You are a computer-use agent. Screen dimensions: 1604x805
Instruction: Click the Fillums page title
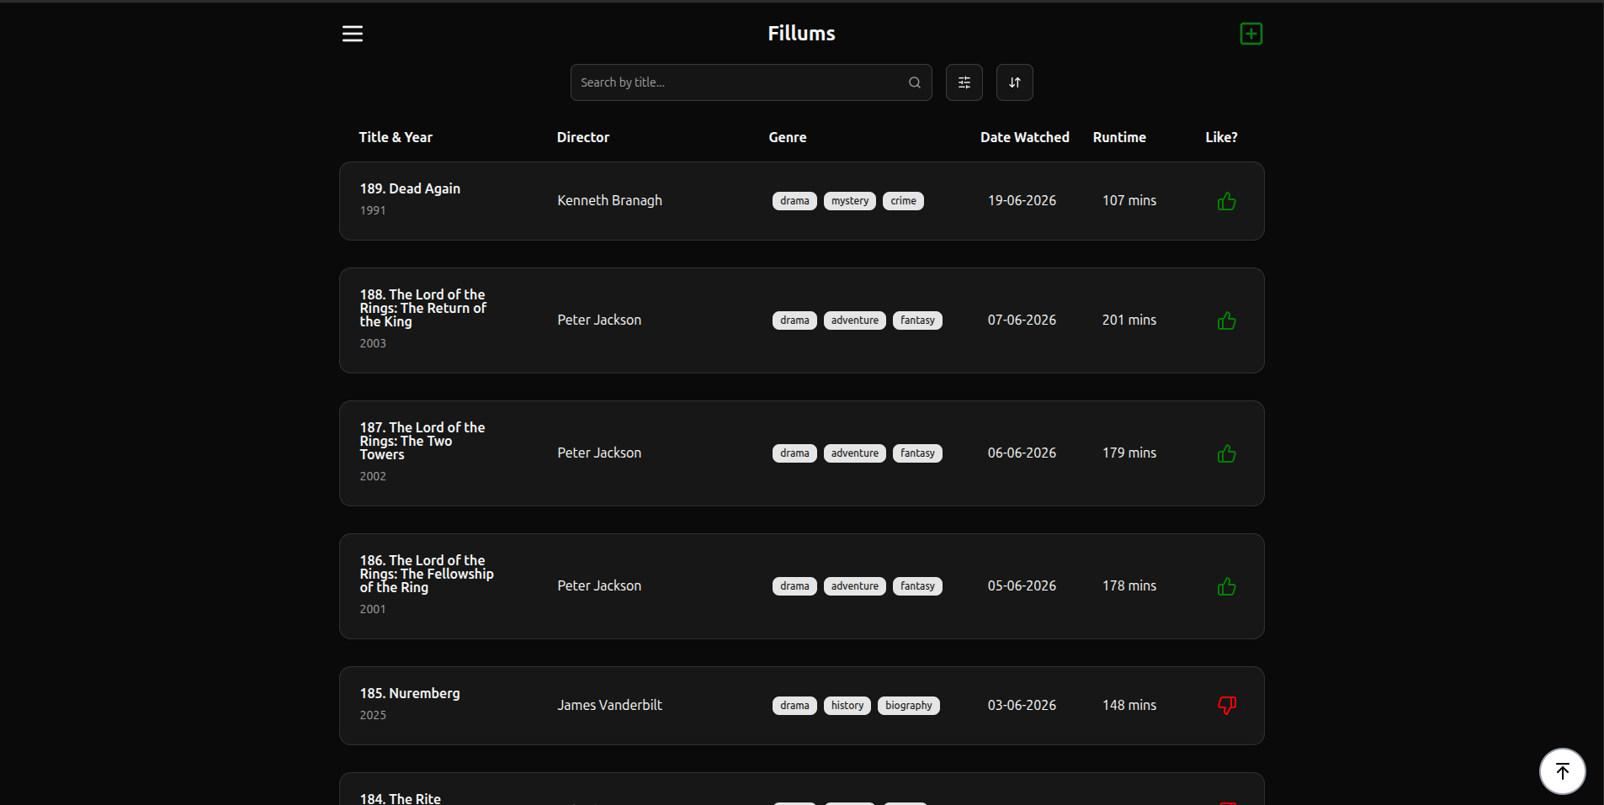801,34
